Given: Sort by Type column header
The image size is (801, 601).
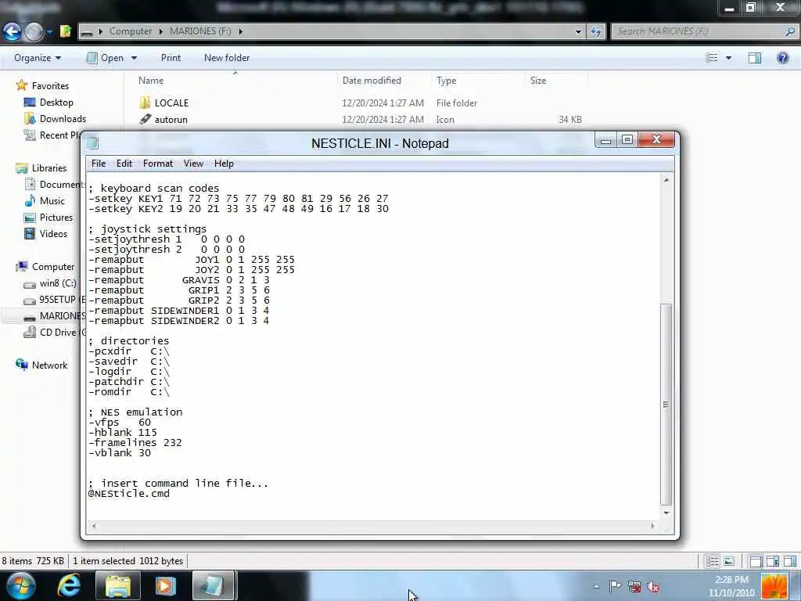Looking at the screenshot, I should (446, 81).
